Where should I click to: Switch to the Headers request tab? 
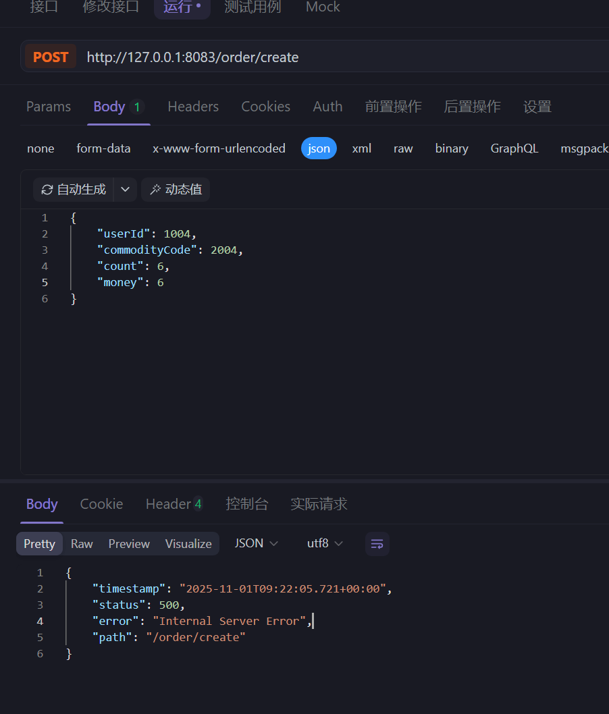point(193,106)
